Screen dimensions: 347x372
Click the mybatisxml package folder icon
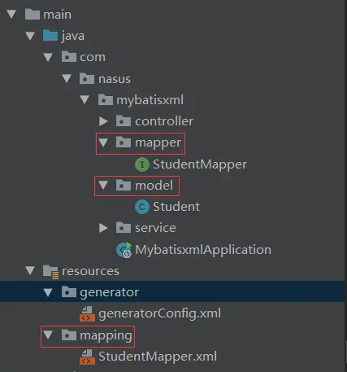(x=106, y=99)
